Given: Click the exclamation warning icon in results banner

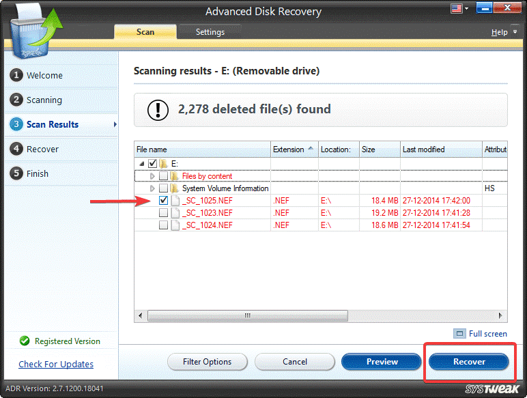Looking at the screenshot, I should point(158,110).
